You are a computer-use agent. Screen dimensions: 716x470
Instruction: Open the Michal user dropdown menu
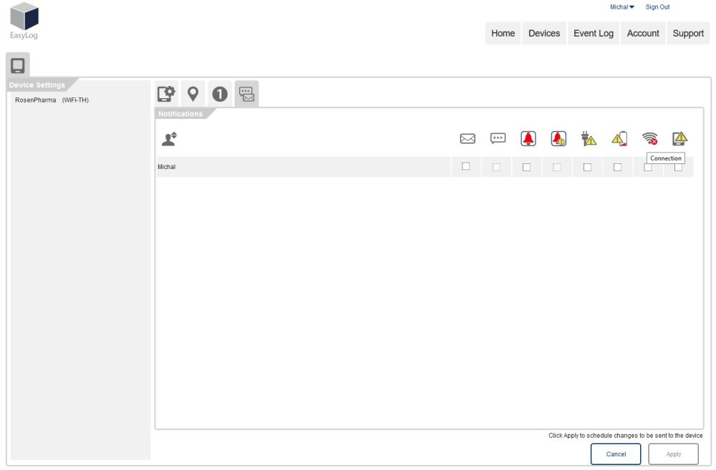coord(621,7)
